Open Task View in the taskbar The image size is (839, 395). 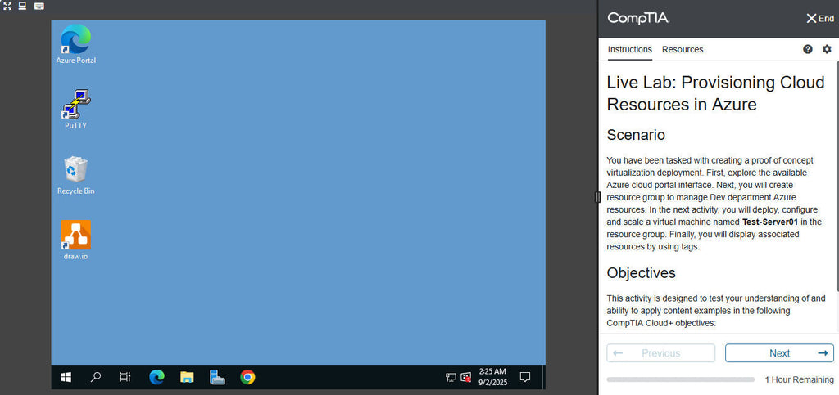pyautogui.click(x=125, y=377)
